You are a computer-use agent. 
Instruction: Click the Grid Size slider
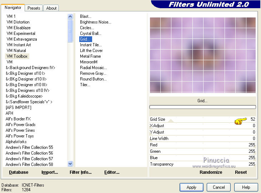202,119
